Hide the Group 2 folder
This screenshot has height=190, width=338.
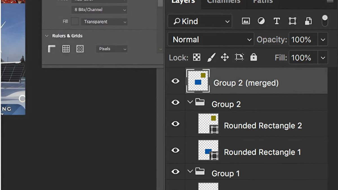click(x=175, y=102)
